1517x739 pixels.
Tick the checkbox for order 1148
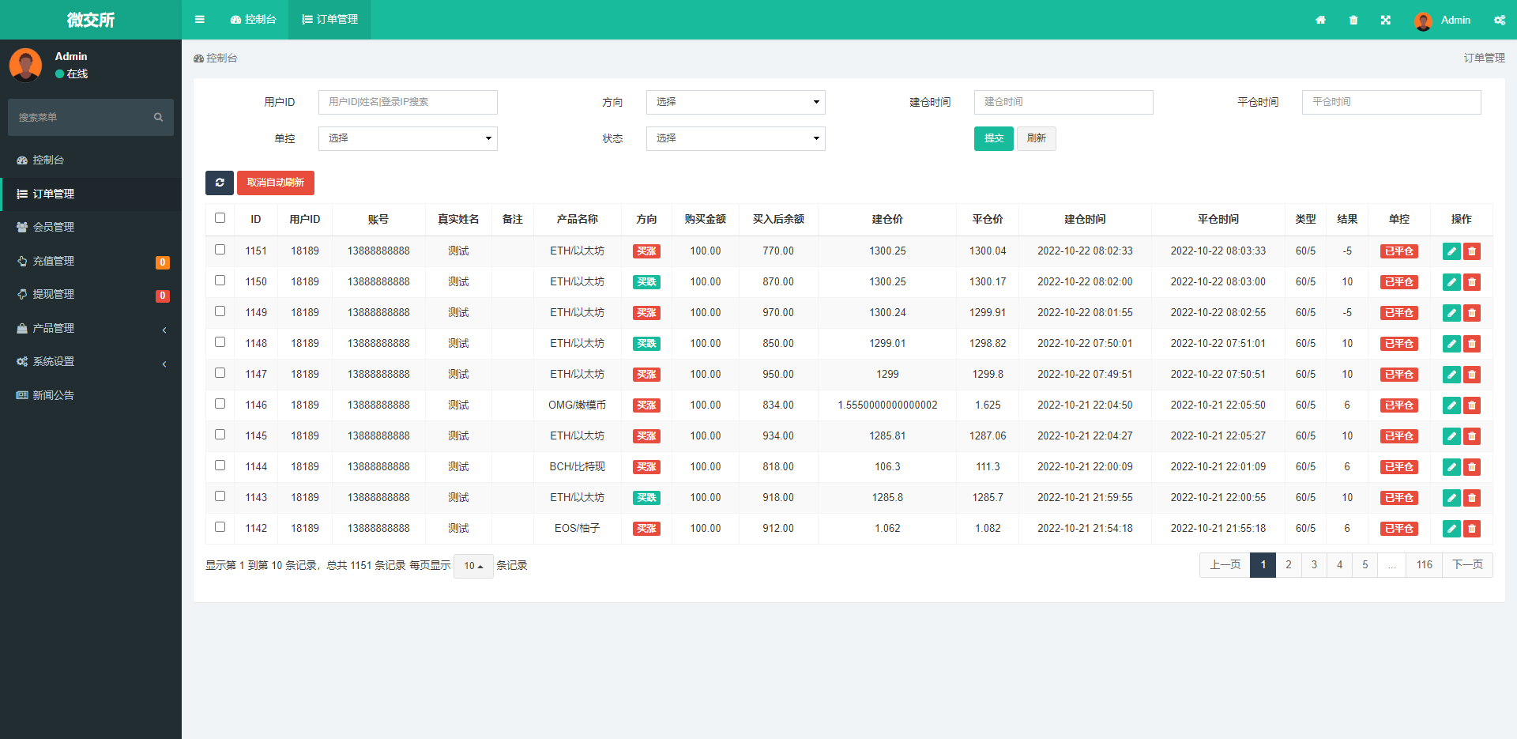(x=220, y=342)
